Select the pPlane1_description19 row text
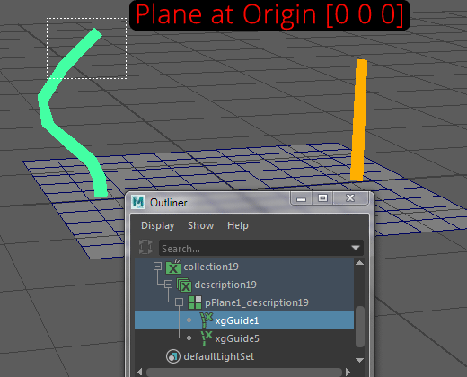The height and width of the screenshot is (377, 467). (257, 302)
